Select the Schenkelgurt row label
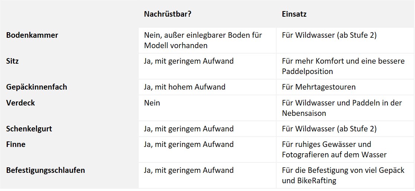 click(x=29, y=129)
